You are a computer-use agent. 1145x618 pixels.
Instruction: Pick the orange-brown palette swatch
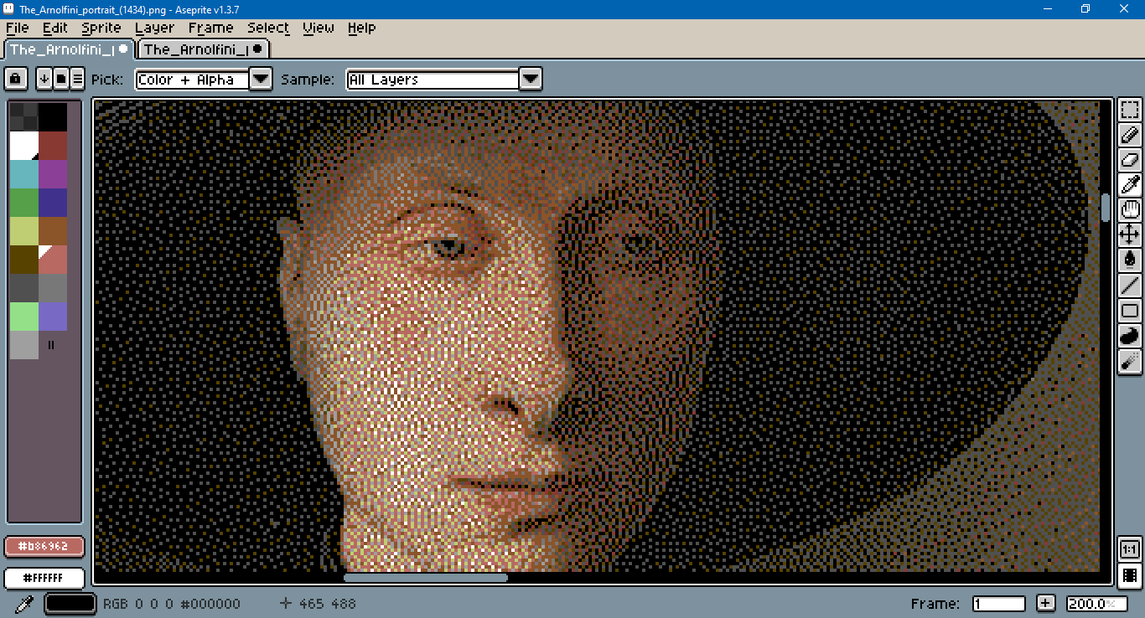(53, 231)
